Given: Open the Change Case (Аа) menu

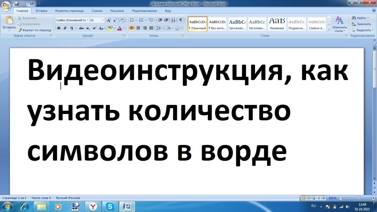Looking at the screenshot, I should click(102, 28).
